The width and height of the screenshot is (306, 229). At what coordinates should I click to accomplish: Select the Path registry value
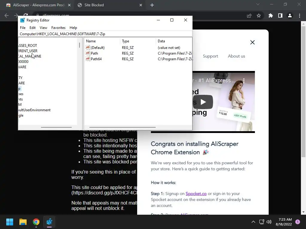[94, 53]
